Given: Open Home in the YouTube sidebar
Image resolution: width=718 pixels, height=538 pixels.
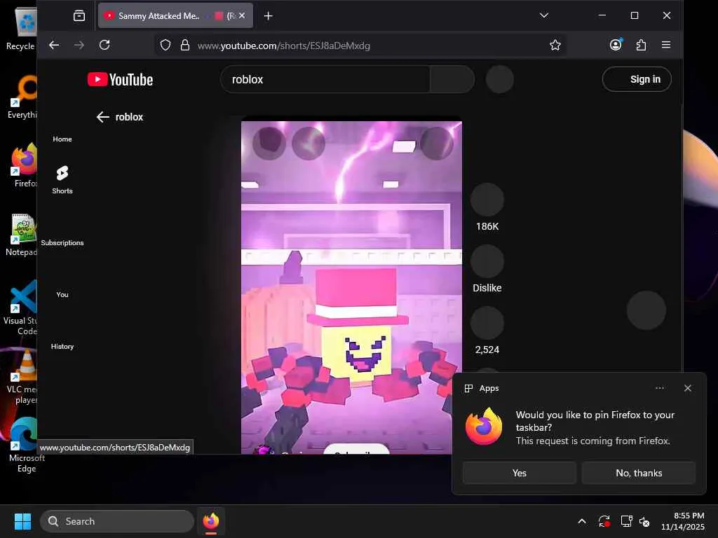Looking at the screenshot, I should point(62,139).
